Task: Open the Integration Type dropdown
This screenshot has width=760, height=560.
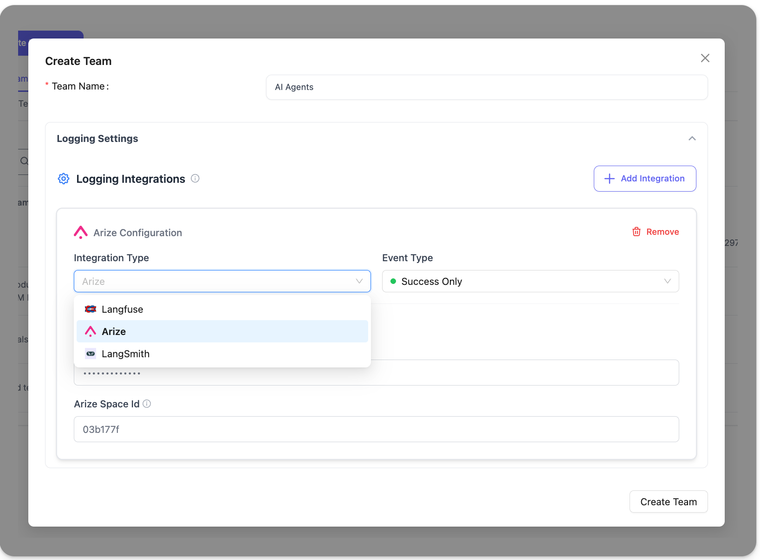Action: (x=222, y=281)
